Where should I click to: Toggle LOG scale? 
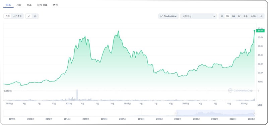[253, 16]
